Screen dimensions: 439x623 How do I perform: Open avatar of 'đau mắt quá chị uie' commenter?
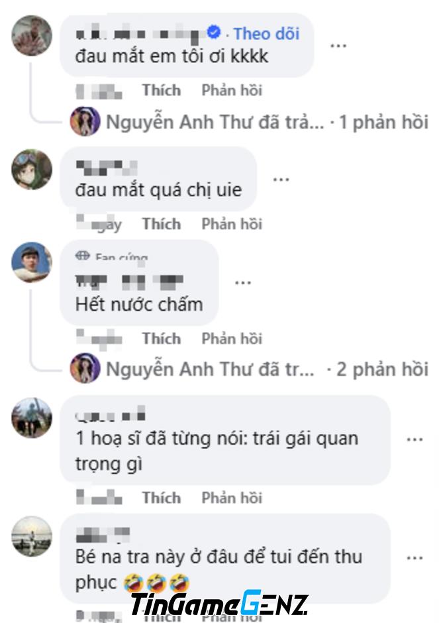pos(32,169)
